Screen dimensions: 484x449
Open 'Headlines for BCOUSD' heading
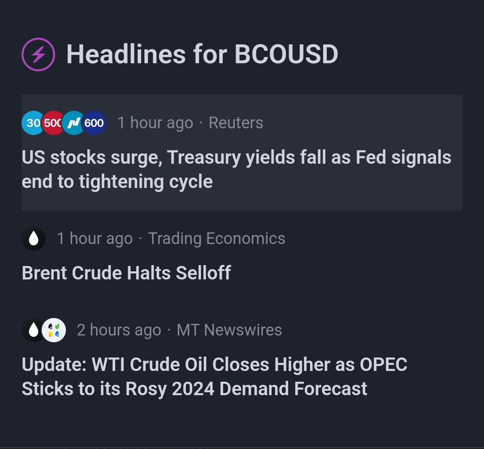tap(202, 54)
